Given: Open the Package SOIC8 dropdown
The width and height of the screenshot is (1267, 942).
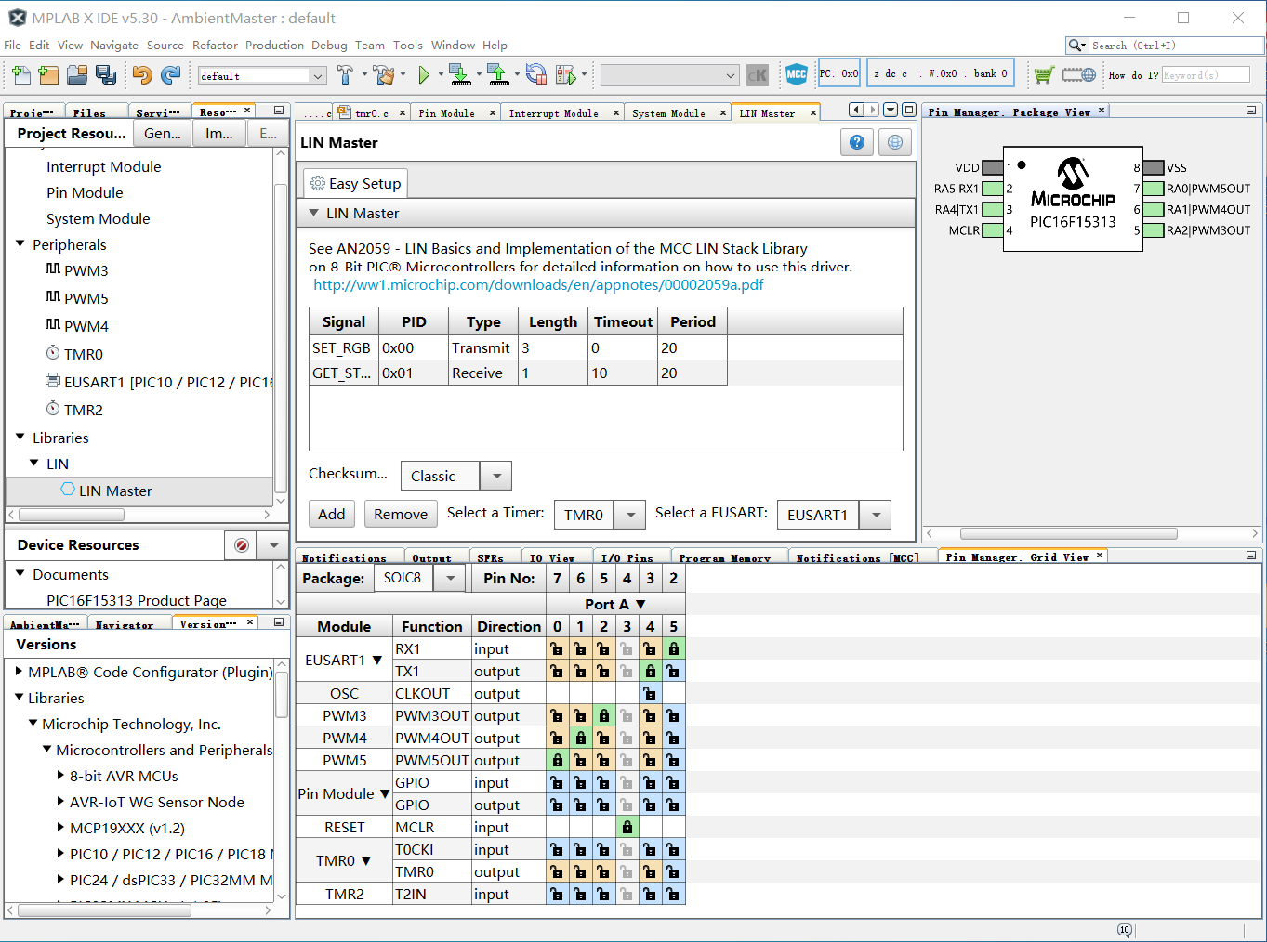Looking at the screenshot, I should pos(450,578).
